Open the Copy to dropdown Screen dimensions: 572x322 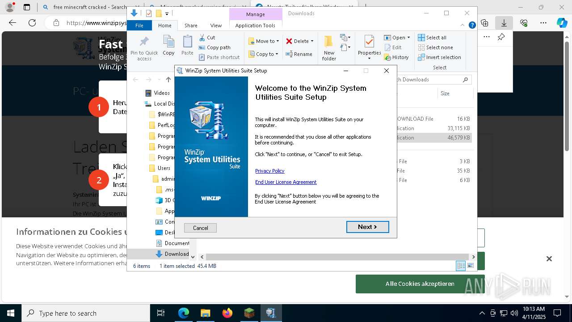pyautogui.click(x=264, y=54)
